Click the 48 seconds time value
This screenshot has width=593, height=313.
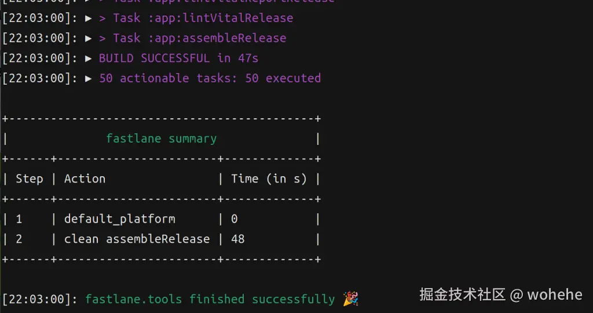click(237, 239)
